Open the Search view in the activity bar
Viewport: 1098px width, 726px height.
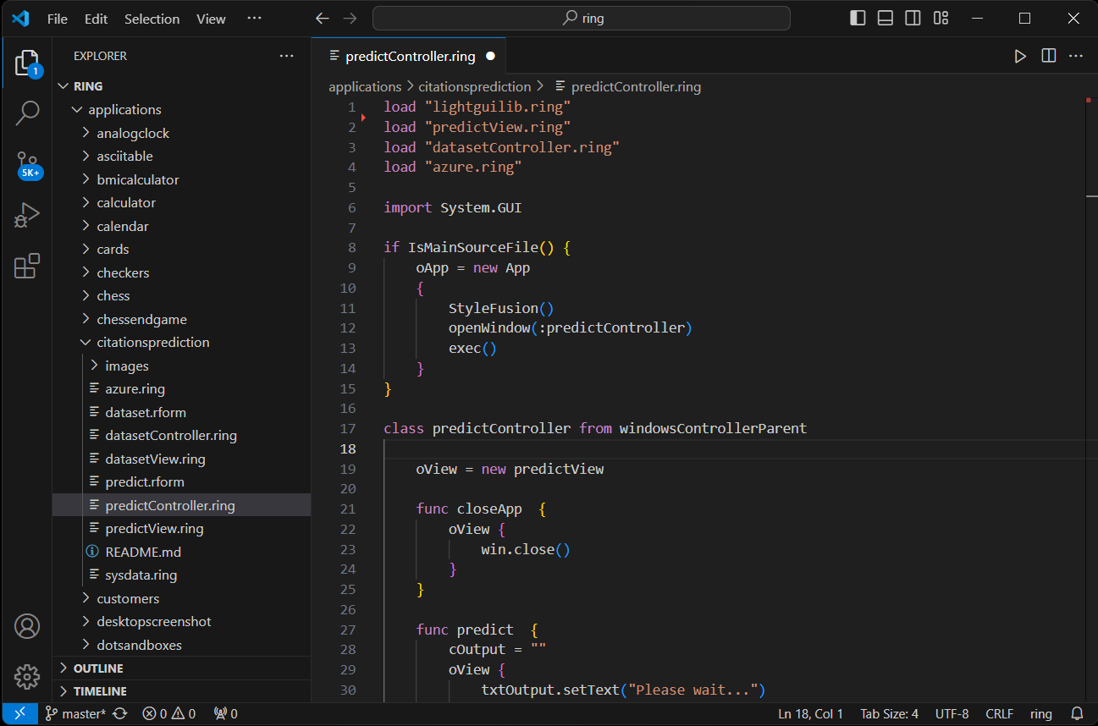[x=26, y=113]
